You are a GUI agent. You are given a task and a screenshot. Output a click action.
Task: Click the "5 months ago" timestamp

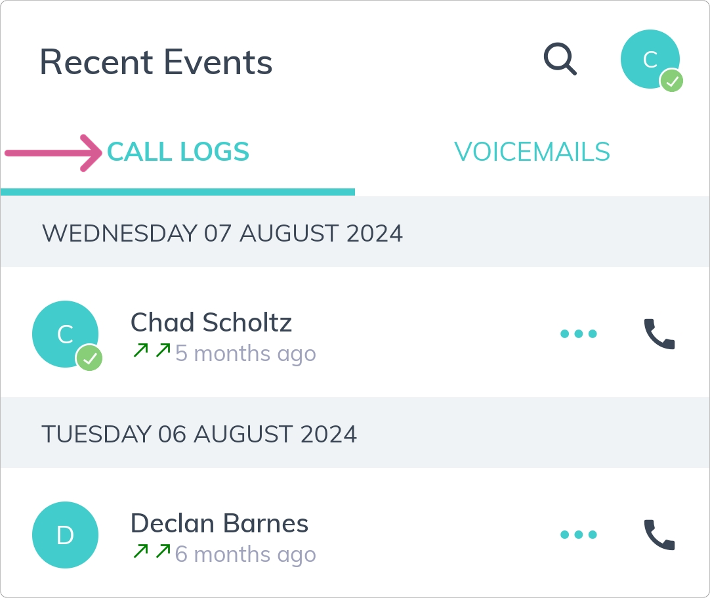click(245, 354)
